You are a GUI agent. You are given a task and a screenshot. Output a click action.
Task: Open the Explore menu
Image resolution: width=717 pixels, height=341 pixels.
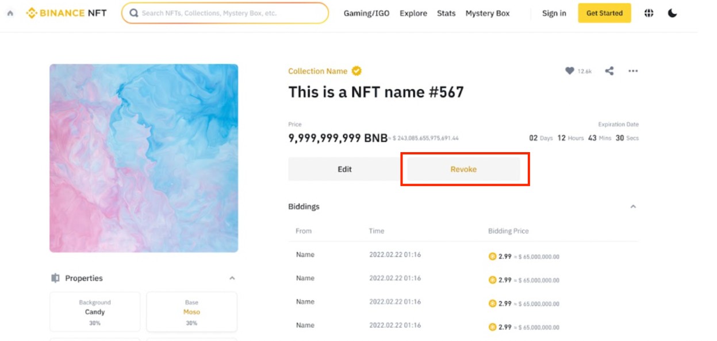click(413, 13)
